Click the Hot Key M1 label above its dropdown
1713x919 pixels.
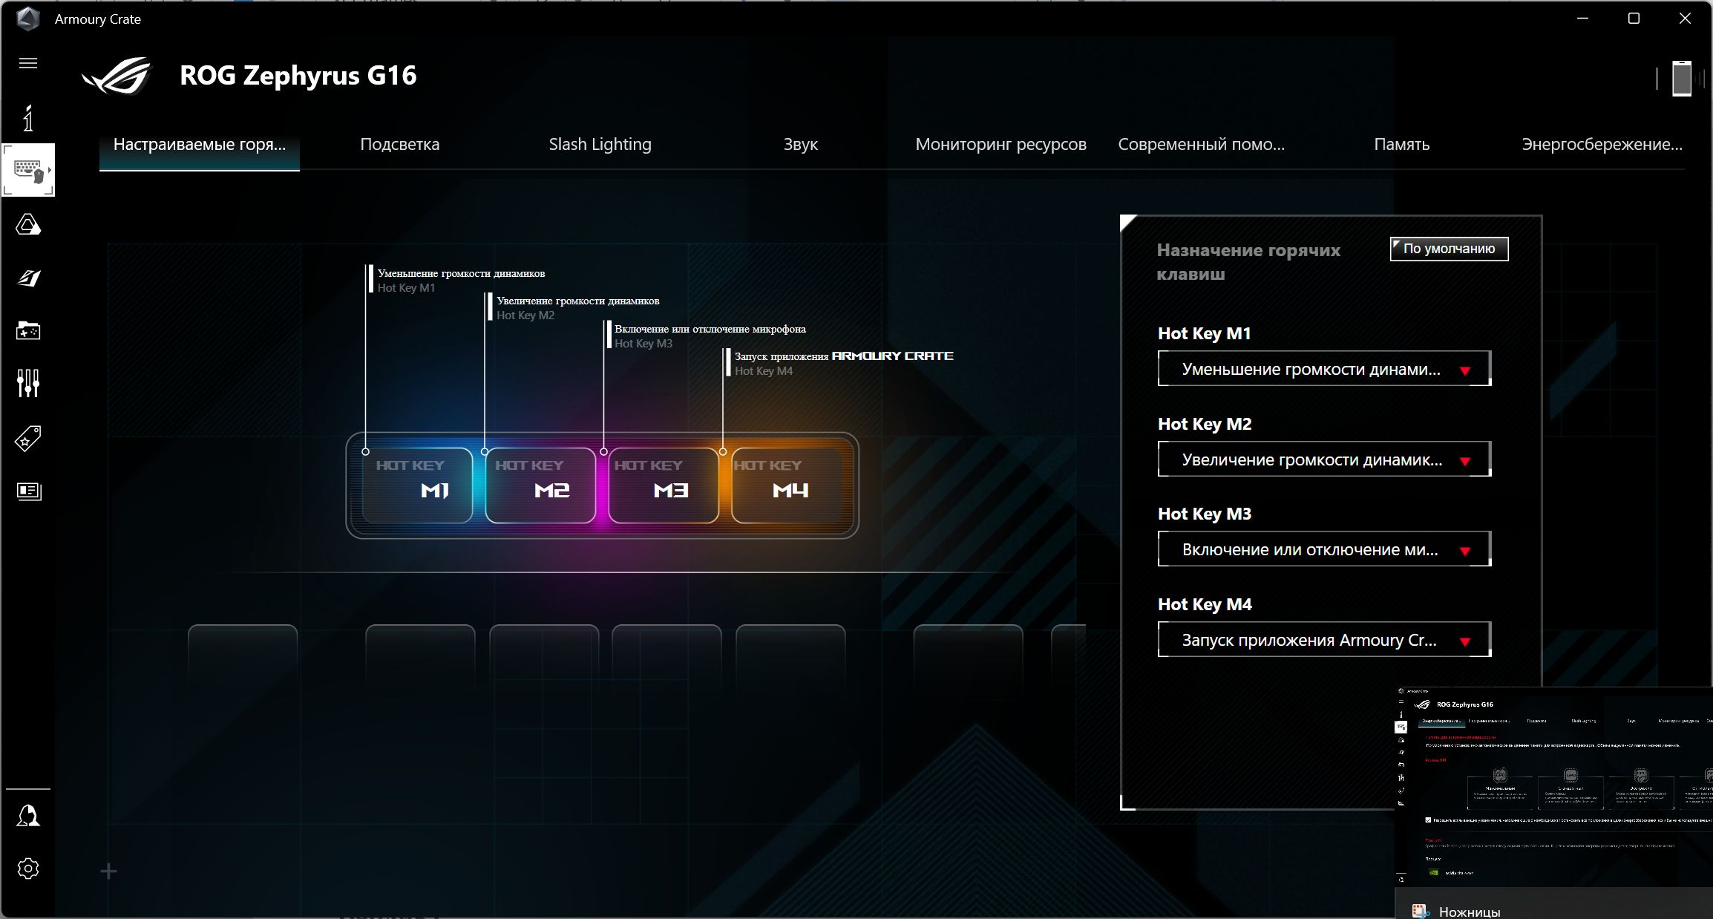pos(1205,334)
